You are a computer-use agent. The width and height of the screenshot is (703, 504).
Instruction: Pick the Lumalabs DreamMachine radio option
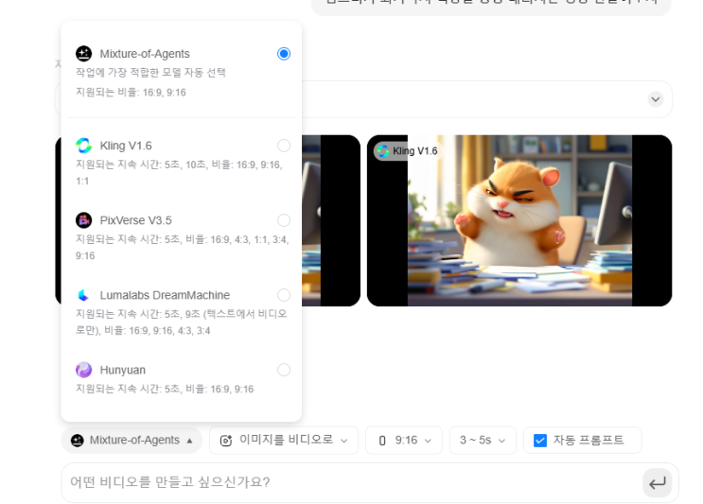click(283, 295)
